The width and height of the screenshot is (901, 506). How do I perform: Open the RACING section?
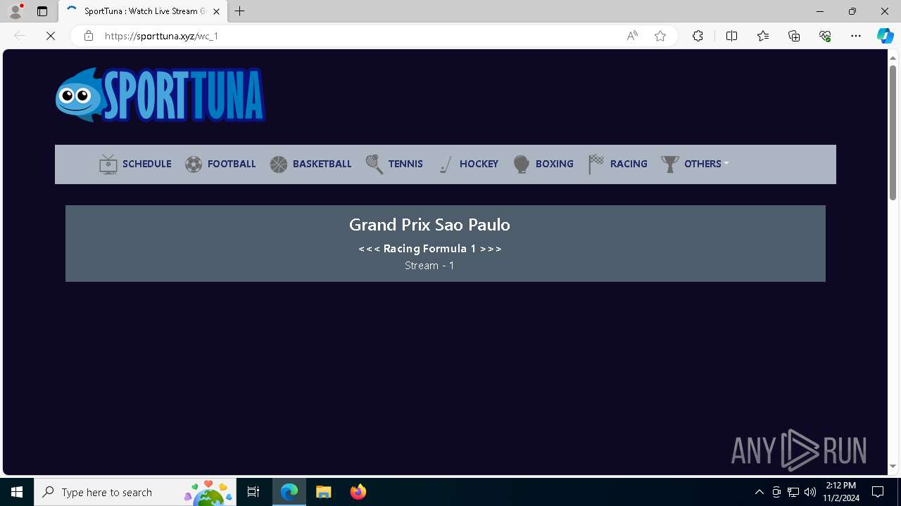pyautogui.click(x=629, y=164)
